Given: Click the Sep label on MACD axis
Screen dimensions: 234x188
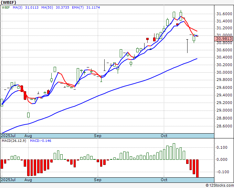Looking at the screenshot, I should coord(98,180).
